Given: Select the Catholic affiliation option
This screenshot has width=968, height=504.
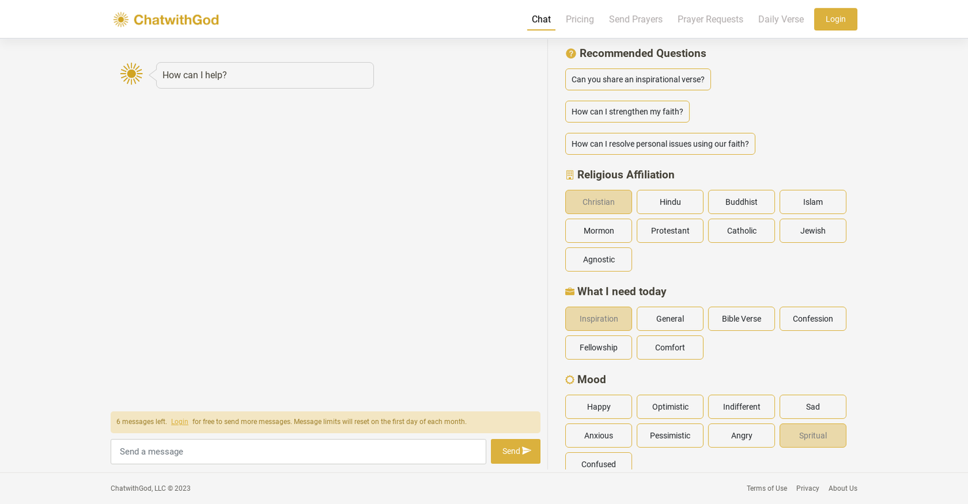Looking at the screenshot, I should pos(741,231).
